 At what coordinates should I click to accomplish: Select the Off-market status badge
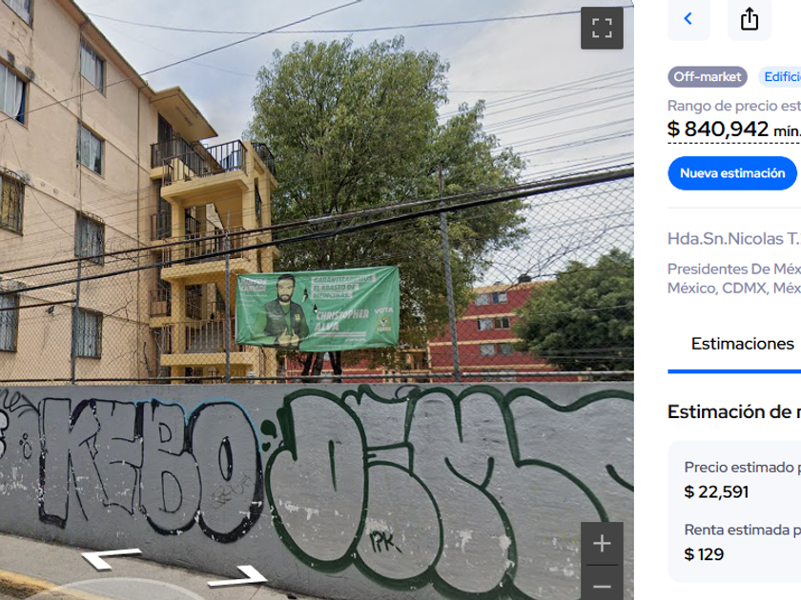pyautogui.click(x=708, y=77)
